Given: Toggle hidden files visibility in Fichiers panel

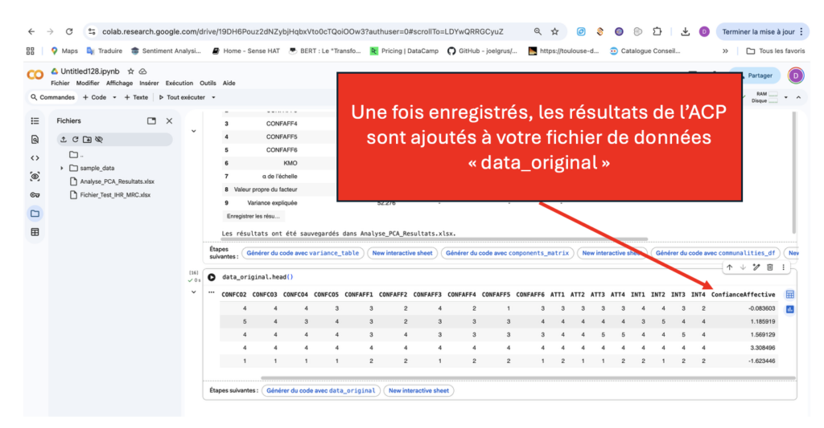Looking at the screenshot, I should point(99,140).
